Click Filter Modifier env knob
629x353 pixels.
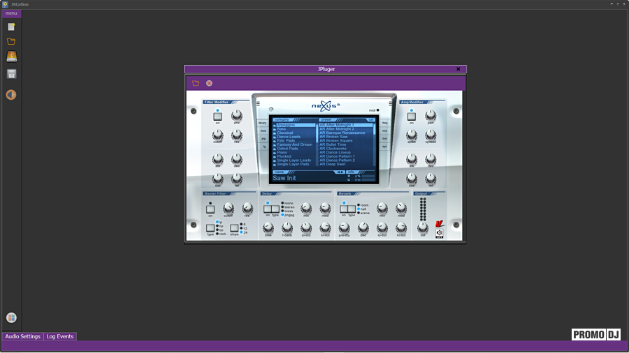[x=237, y=116]
